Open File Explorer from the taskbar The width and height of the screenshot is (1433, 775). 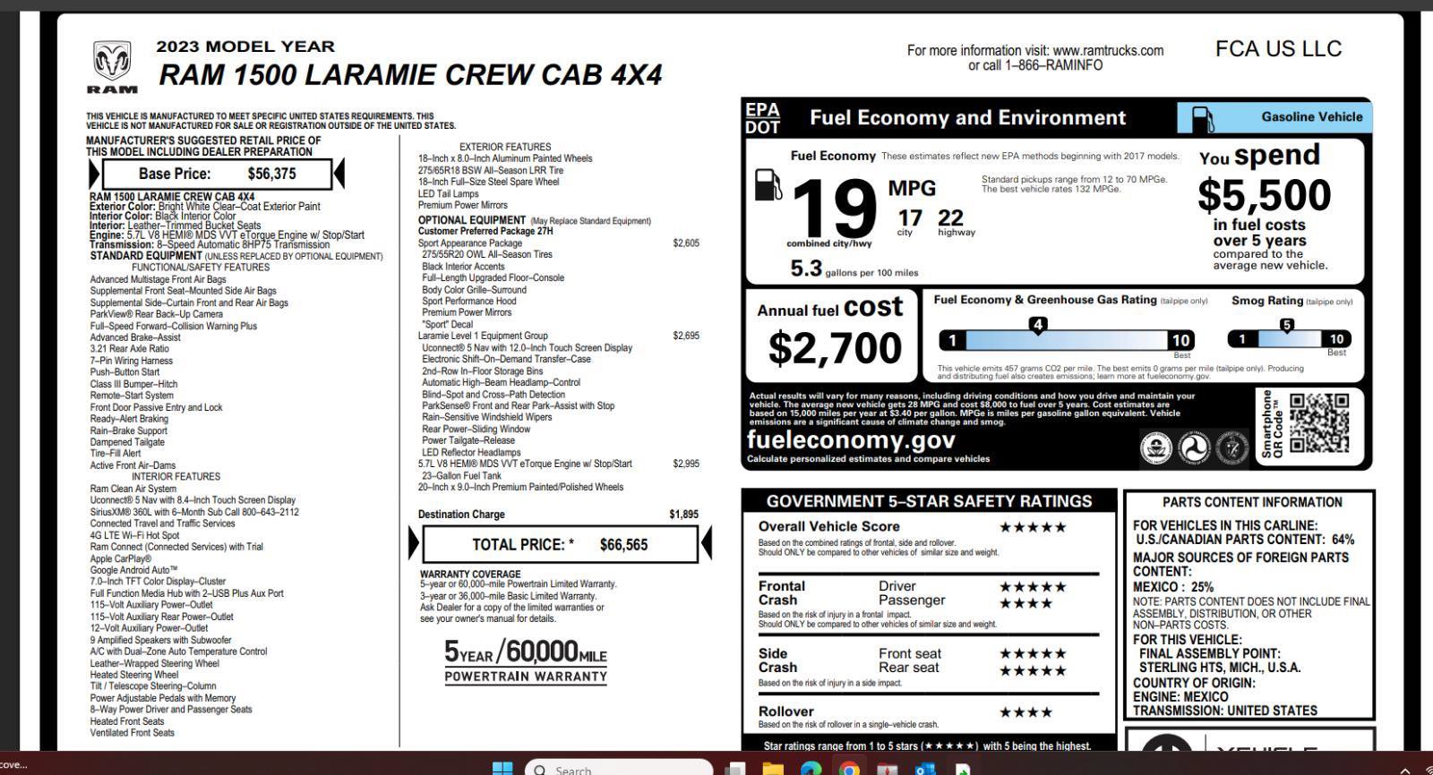click(772, 769)
